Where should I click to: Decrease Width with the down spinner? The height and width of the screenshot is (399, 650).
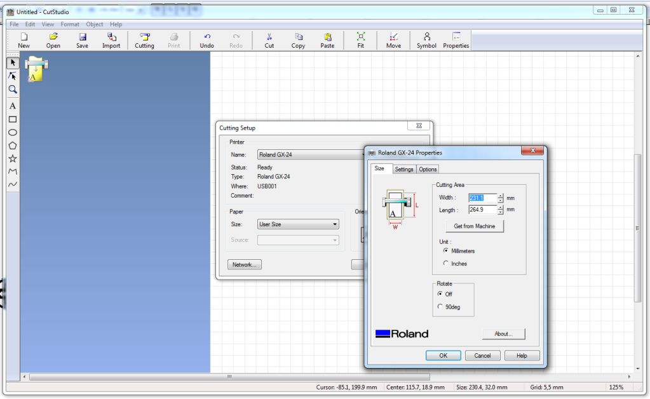[x=500, y=200]
